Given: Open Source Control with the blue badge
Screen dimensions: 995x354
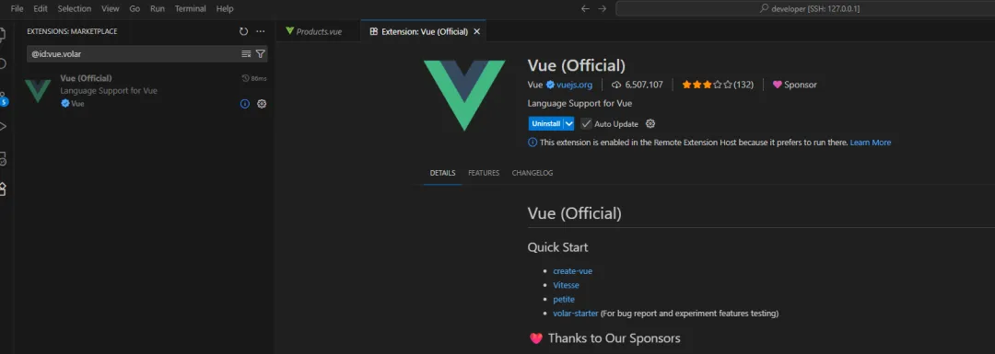Looking at the screenshot, I should coord(3,98).
